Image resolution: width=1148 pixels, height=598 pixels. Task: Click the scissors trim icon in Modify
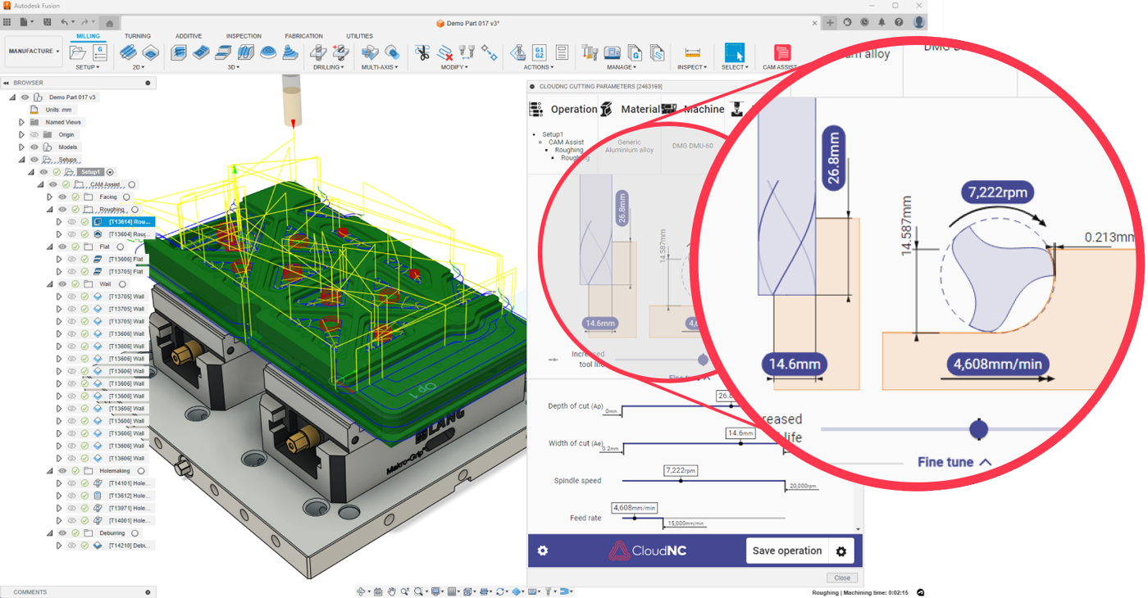[422, 52]
